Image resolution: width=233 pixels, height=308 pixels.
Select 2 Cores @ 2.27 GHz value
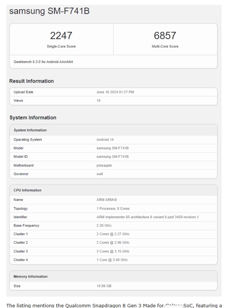113,234
